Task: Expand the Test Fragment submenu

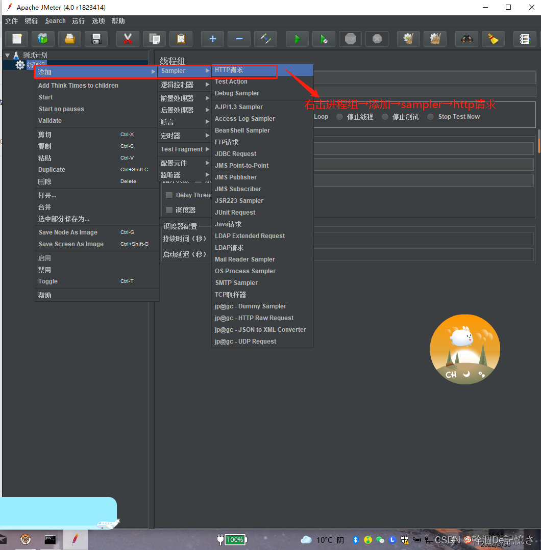Action: pos(185,149)
